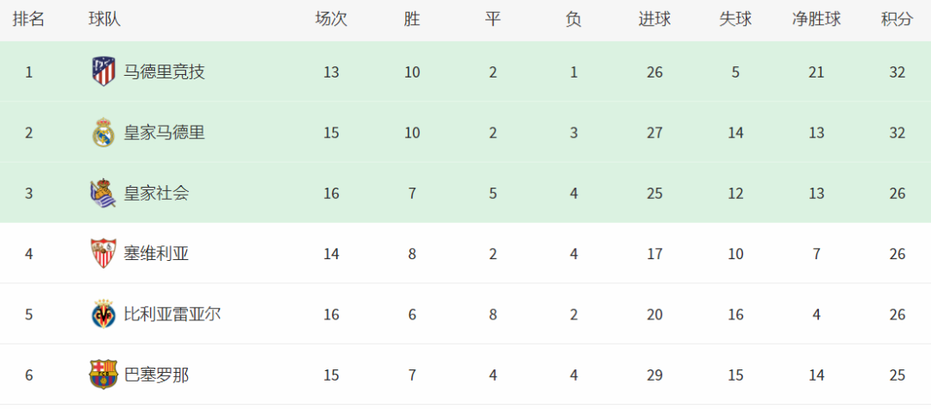Click Barcelona's 29 goals scored cell

pos(654,375)
